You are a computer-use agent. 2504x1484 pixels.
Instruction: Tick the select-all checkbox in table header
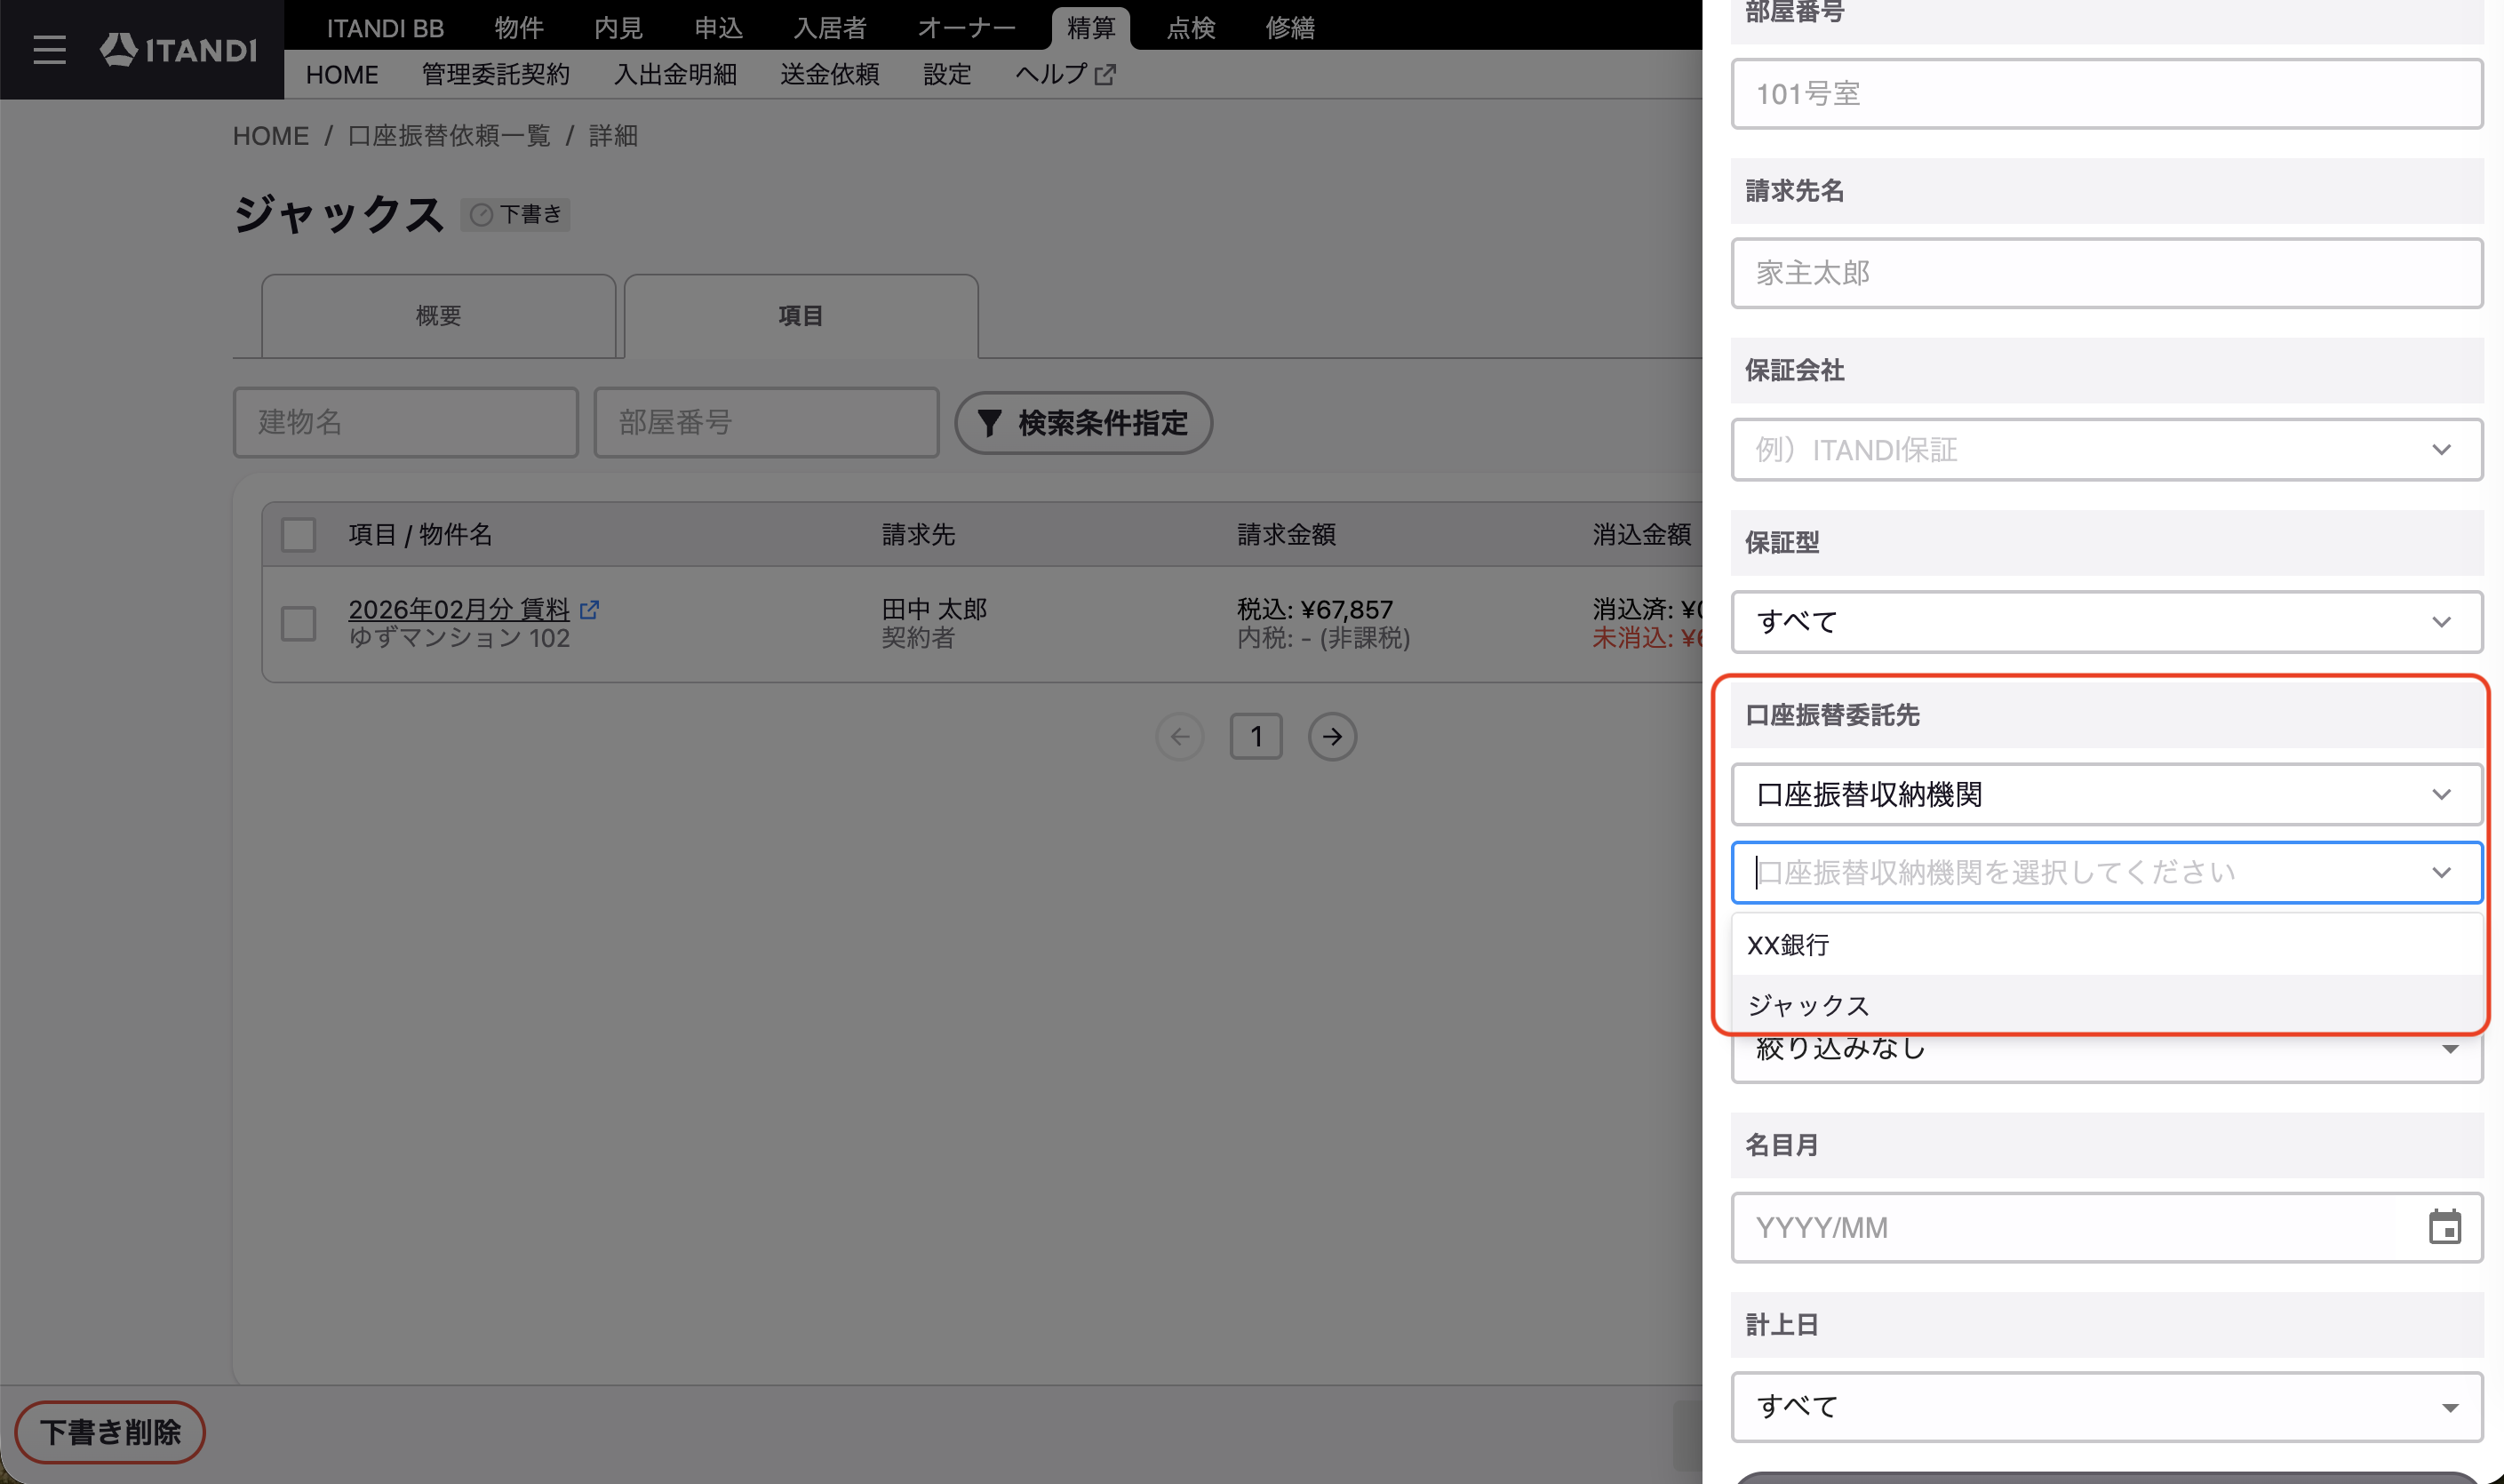(x=298, y=535)
